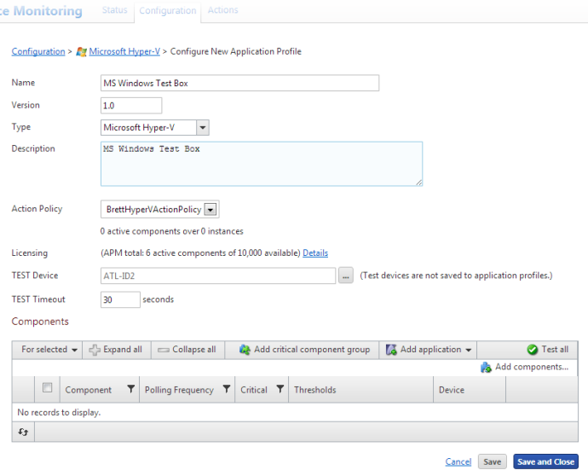Click the Hyper-V icon in the breadcrumb
The height and width of the screenshot is (476, 588).
(81, 52)
